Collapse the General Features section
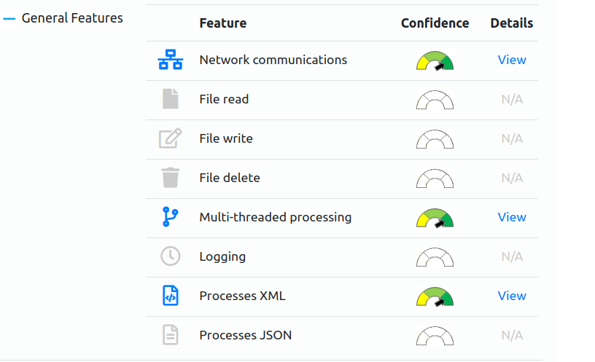This screenshot has height=362, width=595. [x=9, y=18]
